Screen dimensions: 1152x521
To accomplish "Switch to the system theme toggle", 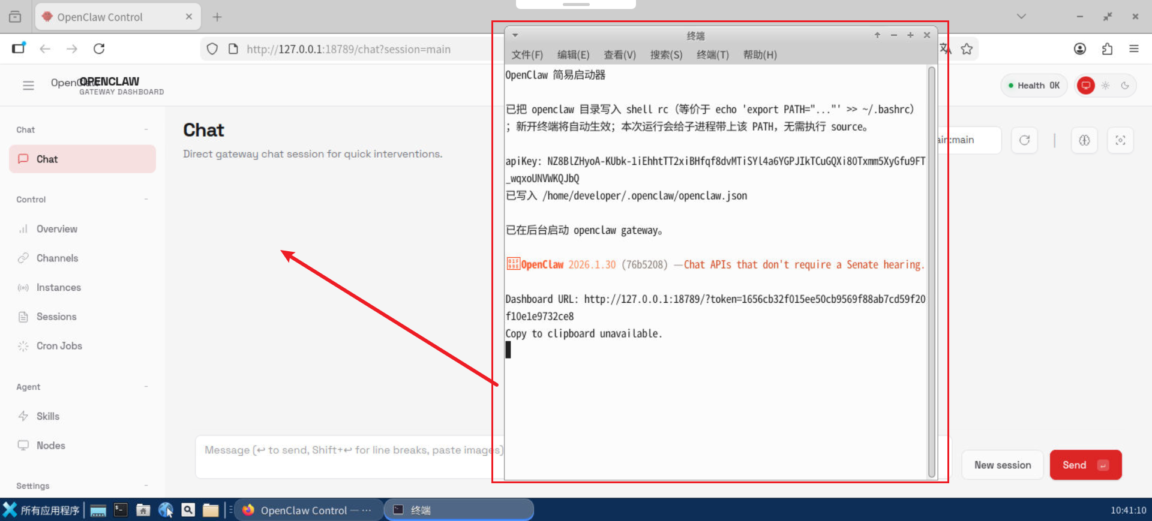I will coord(1086,86).
